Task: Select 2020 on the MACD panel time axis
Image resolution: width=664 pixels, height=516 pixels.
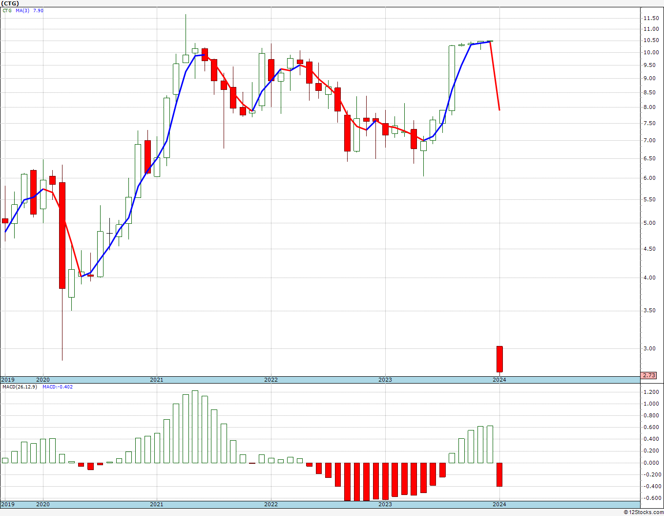Action: 43,504
